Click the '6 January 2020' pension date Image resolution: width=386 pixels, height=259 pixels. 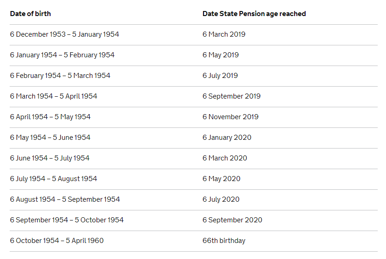click(227, 138)
